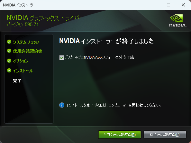Minimize the NVIDIA インストーラー window
The image size is (191, 143).
pos(154,5)
